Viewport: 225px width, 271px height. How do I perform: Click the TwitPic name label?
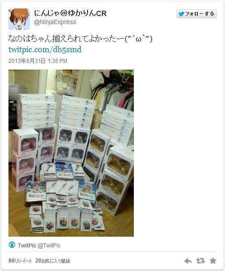coord(27,246)
